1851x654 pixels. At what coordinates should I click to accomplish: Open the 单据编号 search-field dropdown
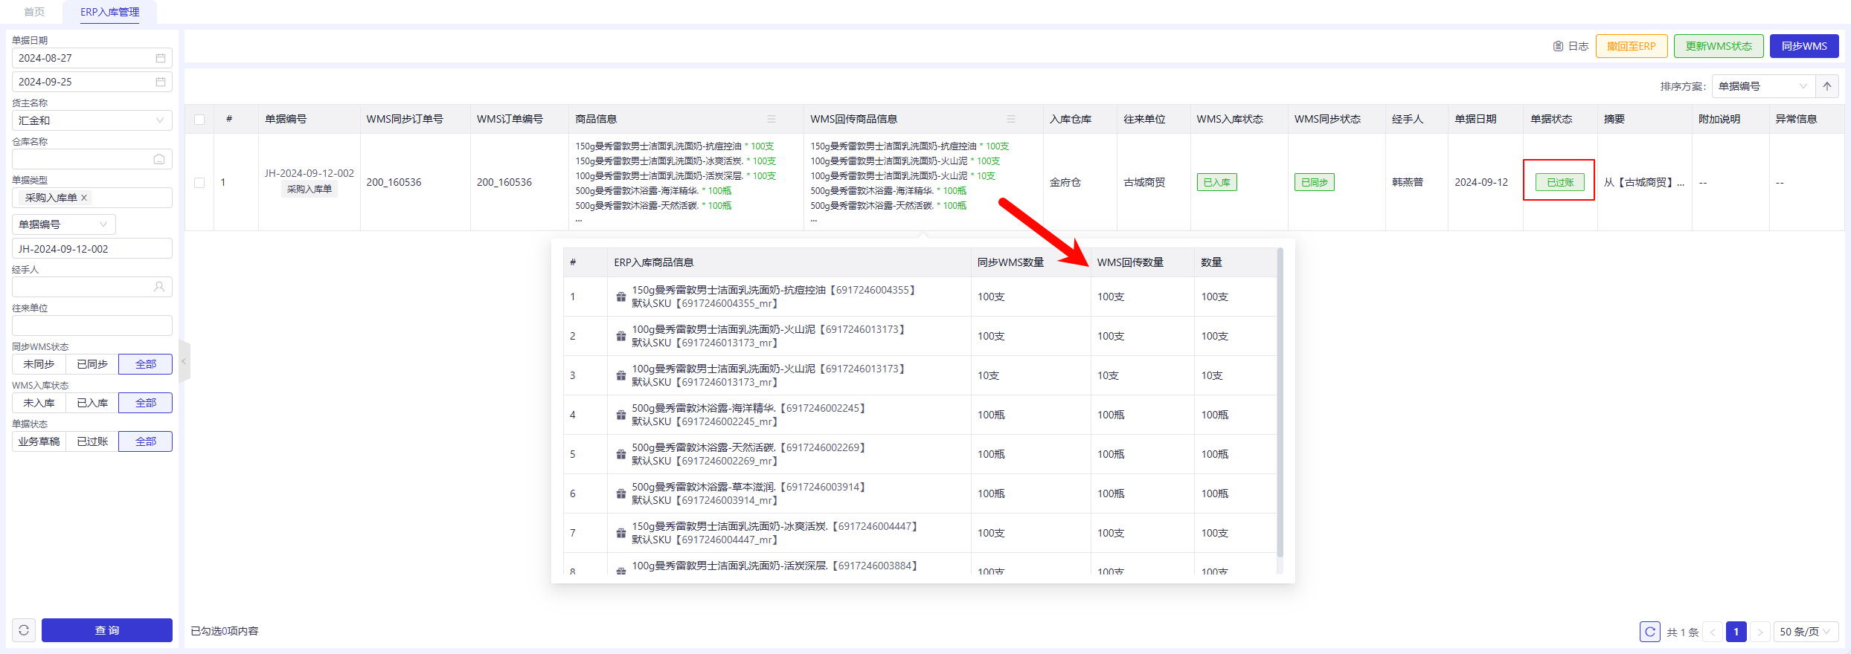tap(64, 224)
